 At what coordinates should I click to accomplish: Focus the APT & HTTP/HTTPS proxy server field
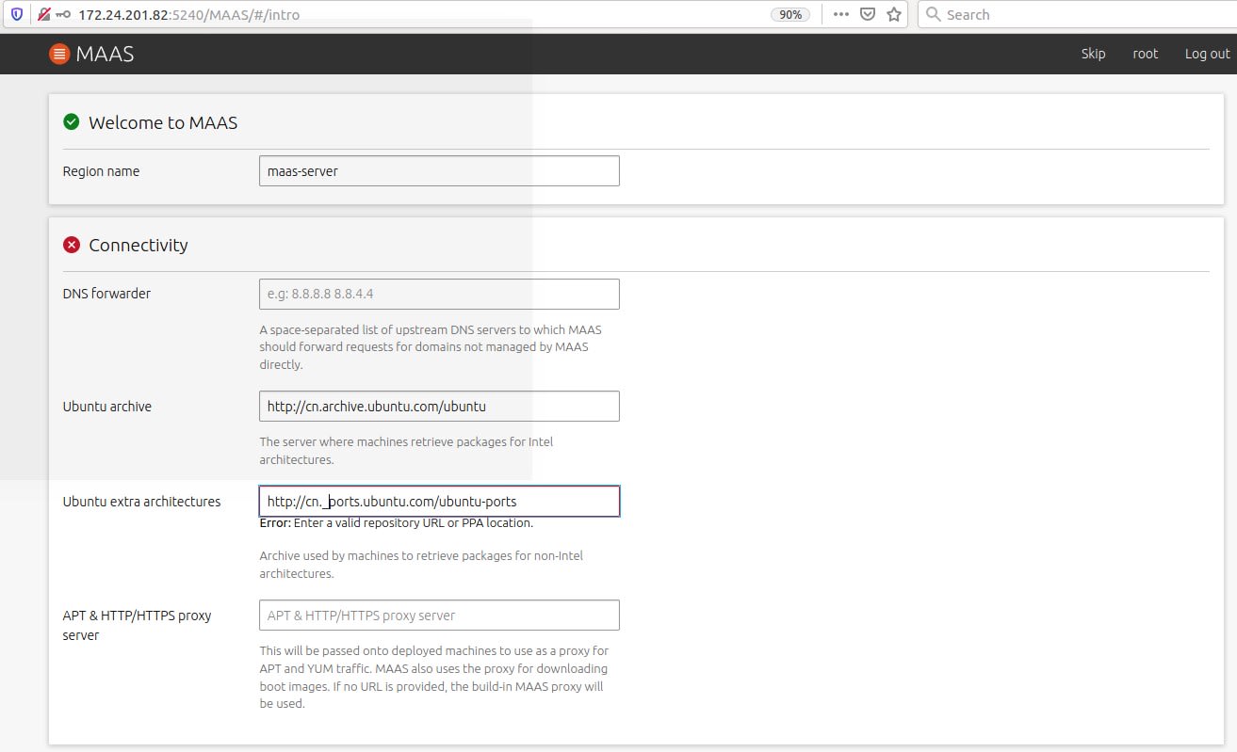[439, 616]
